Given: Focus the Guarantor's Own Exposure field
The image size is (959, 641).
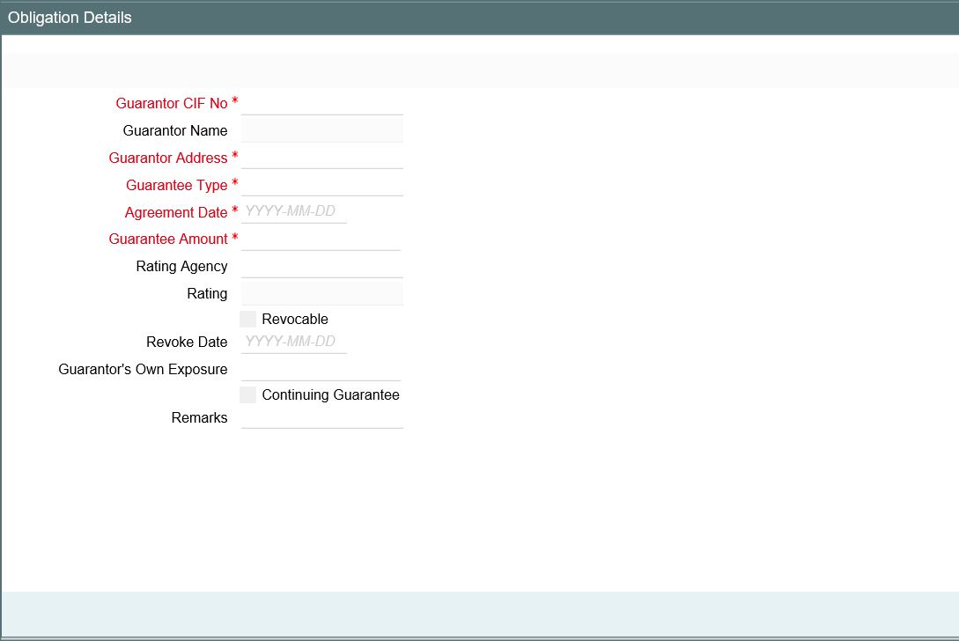Looking at the screenshot, I should [321, 369].
